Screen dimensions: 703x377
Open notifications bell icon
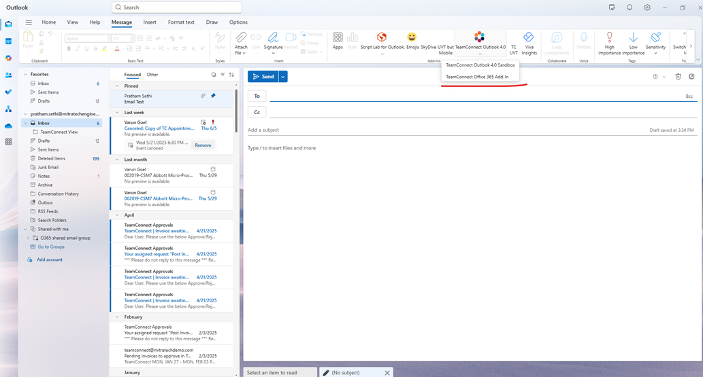tap(630, 7)
